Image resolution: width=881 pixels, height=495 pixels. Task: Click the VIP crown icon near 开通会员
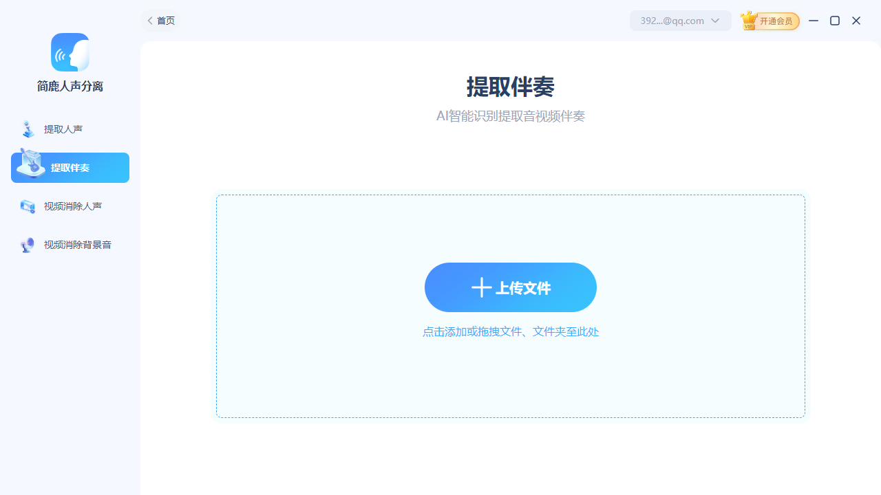pos(748,21)
